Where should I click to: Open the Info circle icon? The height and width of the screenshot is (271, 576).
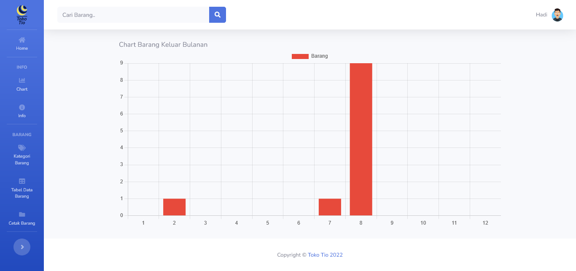coord(22,107)
